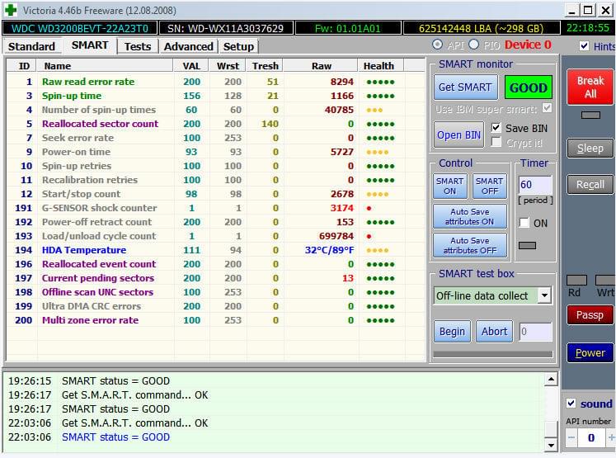
Task: Select the Raw read error rate row
Action: [216, 82]
